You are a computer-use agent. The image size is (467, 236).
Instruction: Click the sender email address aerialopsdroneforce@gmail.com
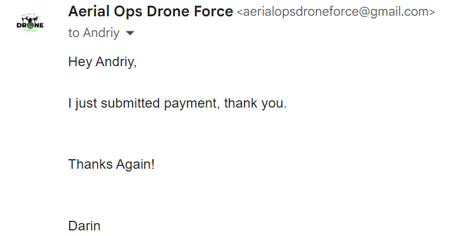(x=336, y=12)
